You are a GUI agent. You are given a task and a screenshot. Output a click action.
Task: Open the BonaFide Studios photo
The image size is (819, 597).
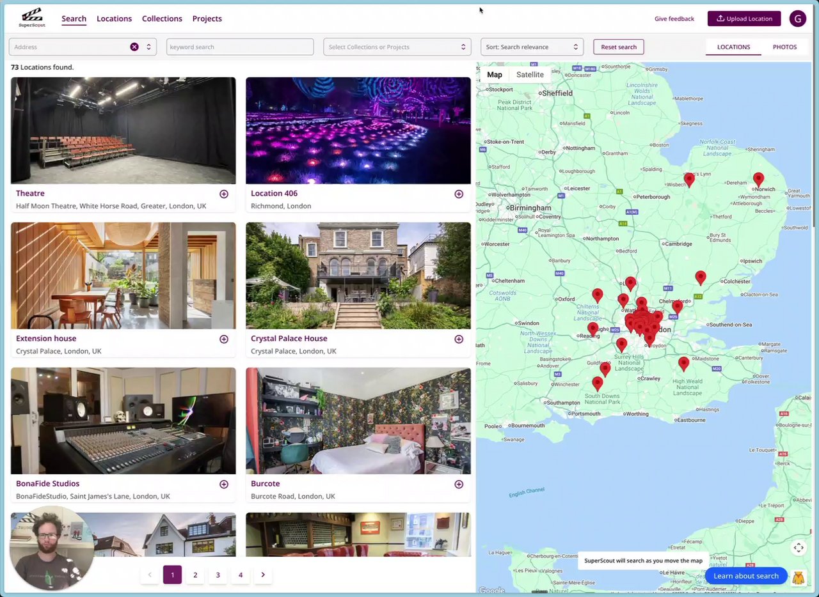click(123, 421)
